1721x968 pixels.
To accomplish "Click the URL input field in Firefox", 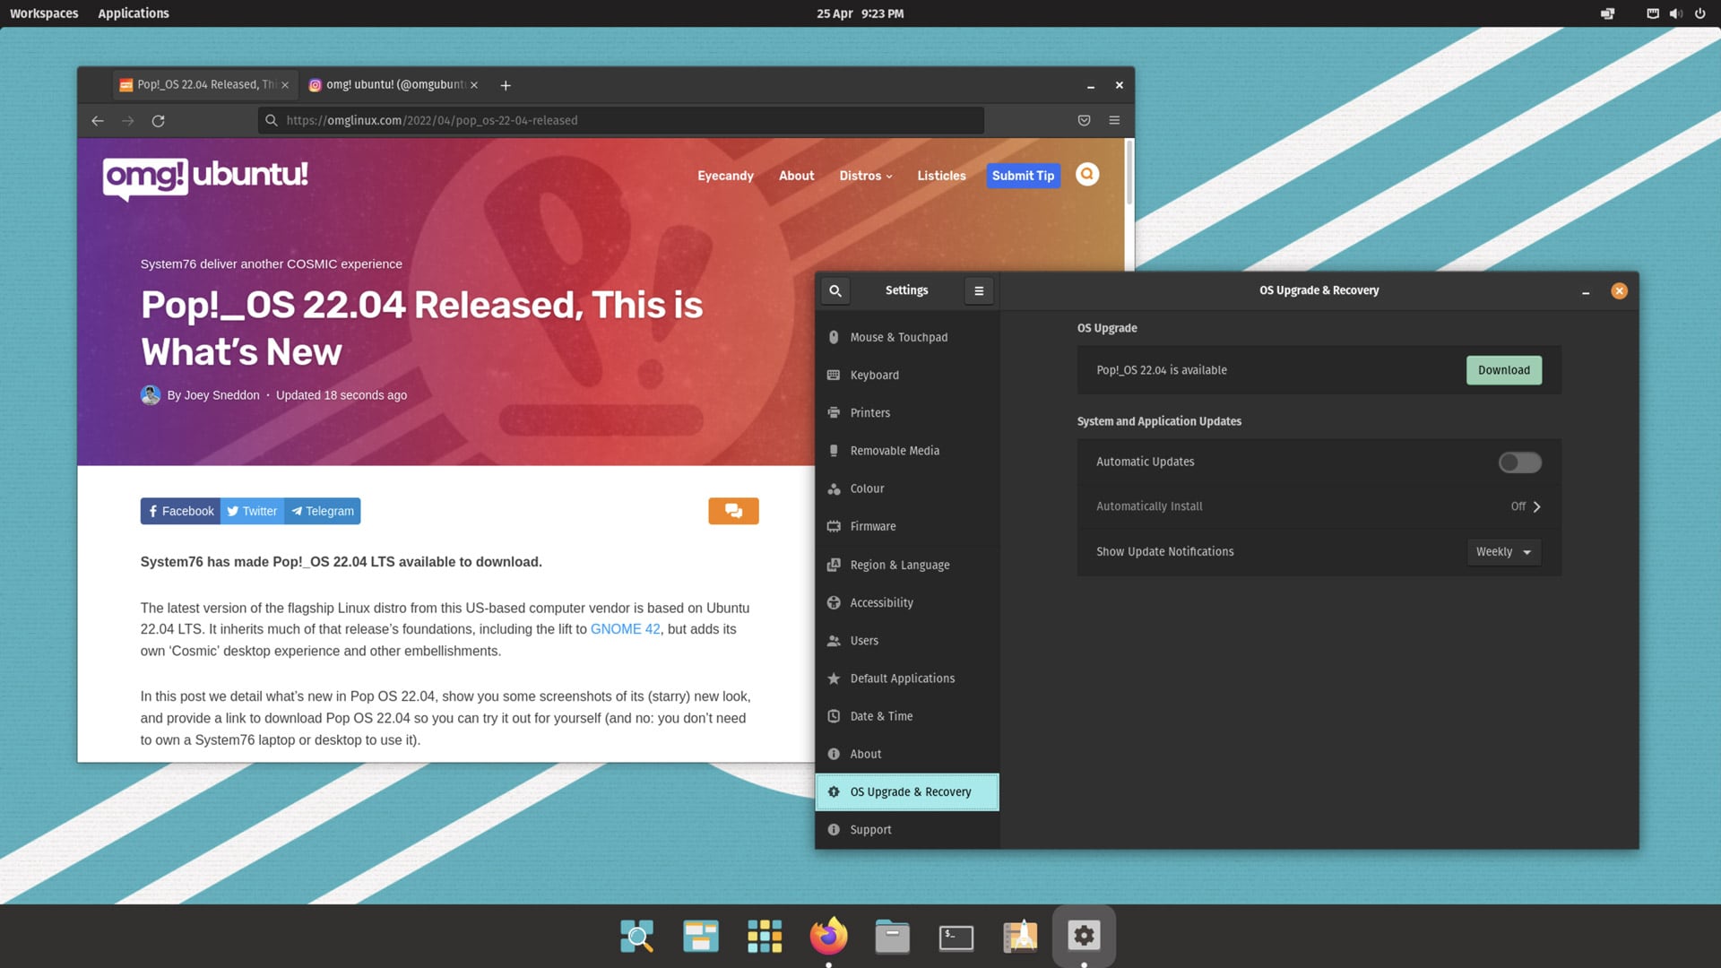I will point(620,119).
